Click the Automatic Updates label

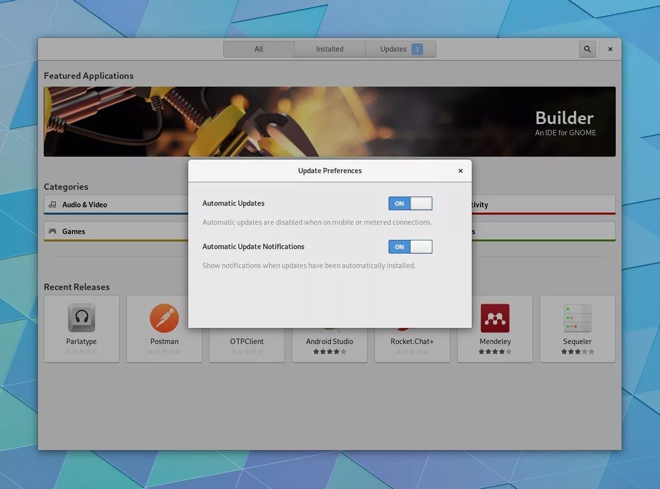(233, 203)
